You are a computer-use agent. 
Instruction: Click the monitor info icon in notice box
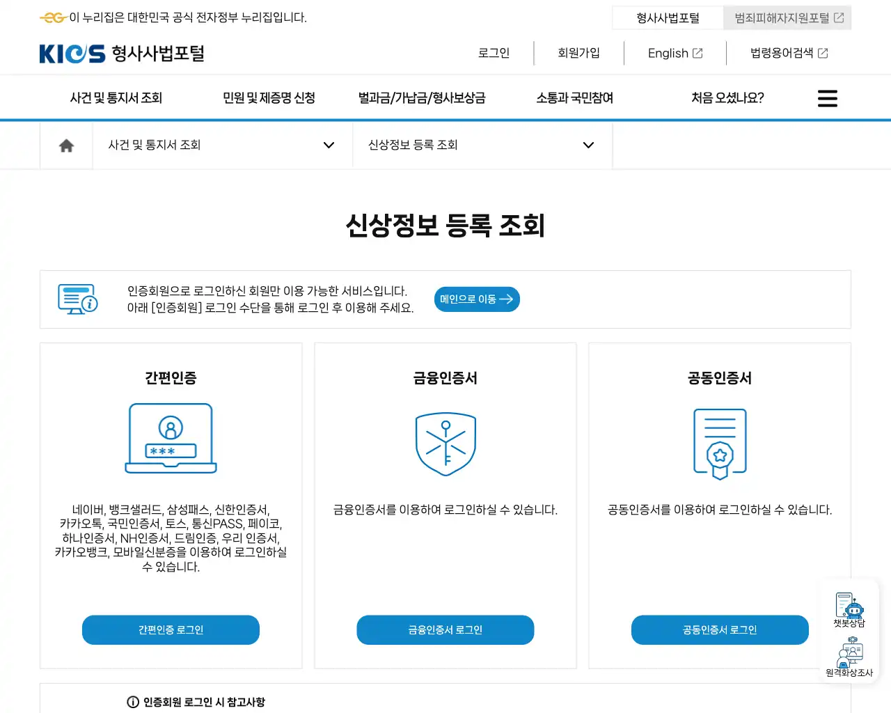77,299
